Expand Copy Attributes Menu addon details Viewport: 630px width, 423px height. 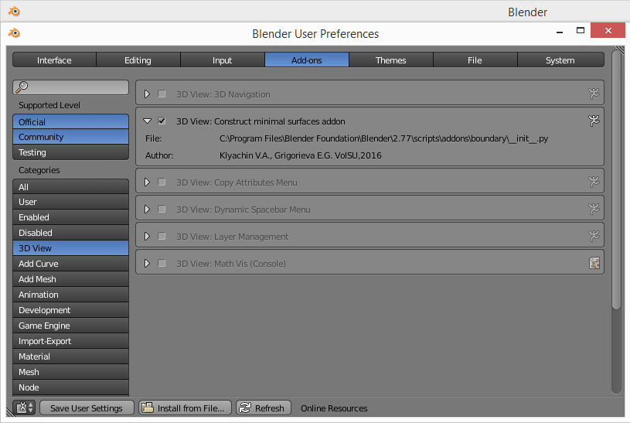147,183
